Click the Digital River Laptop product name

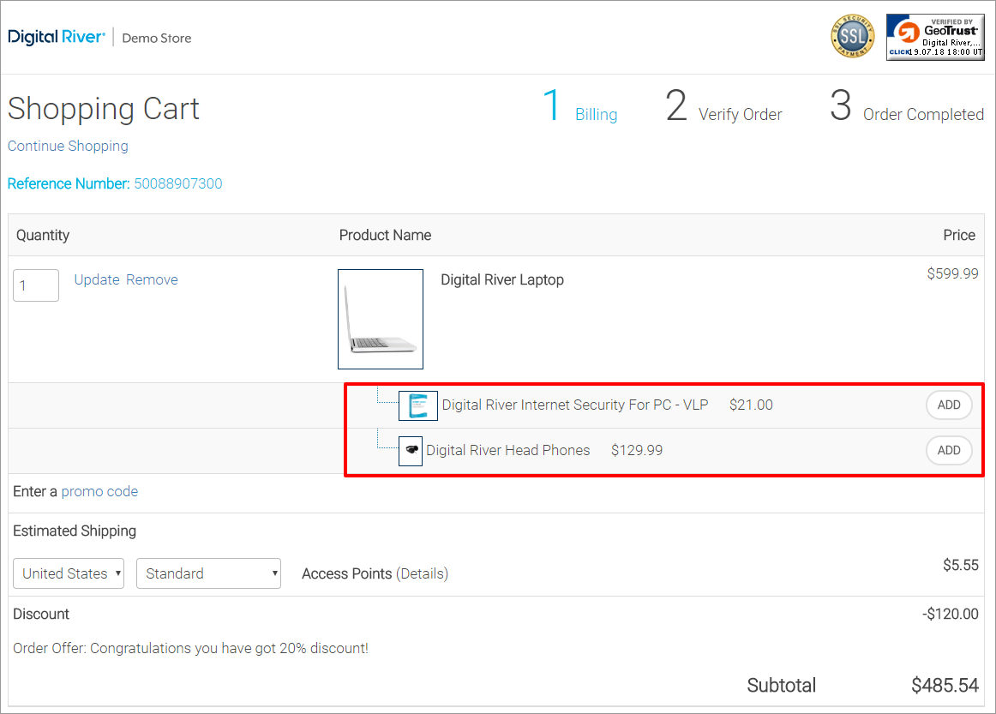tap(502, 280)
